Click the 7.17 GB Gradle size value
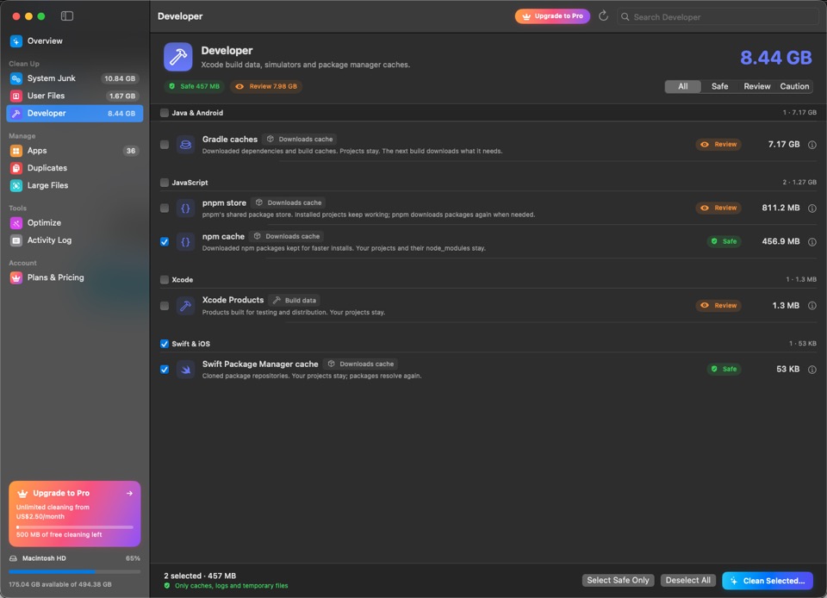This screenshot has width=827, height=598. pyautogui.click(x=784, y=145)
